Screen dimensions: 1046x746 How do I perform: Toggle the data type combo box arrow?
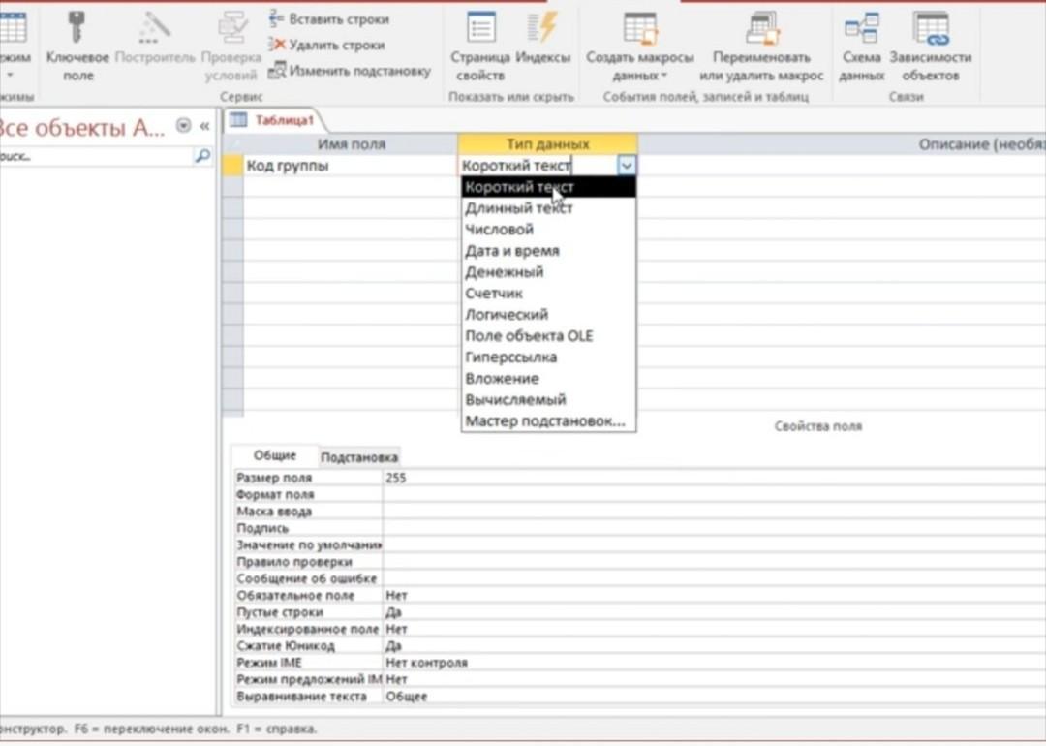click(x=627, y=166)
